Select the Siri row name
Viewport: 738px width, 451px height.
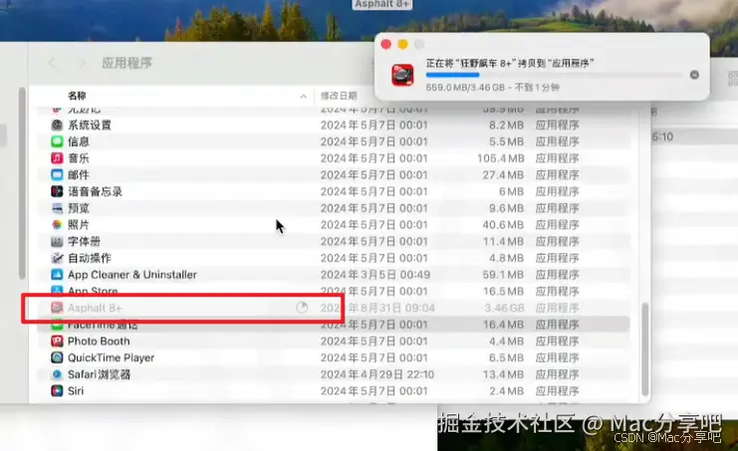point(76,391)
